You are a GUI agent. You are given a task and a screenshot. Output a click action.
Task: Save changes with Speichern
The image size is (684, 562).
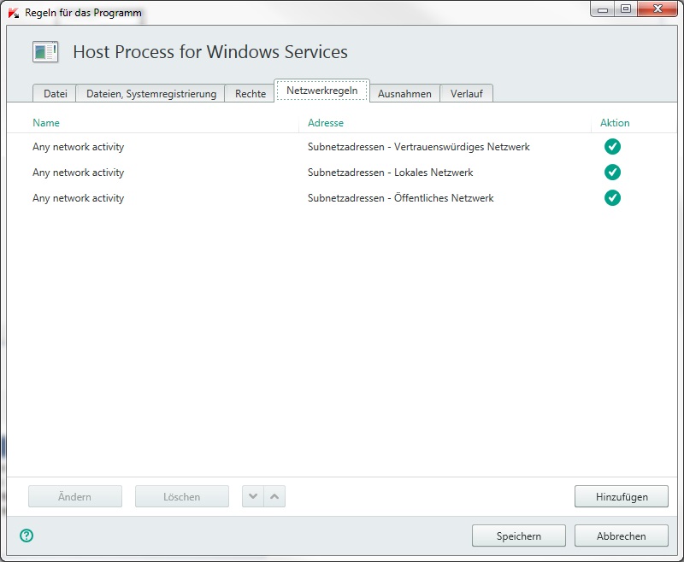pos(519,536)
